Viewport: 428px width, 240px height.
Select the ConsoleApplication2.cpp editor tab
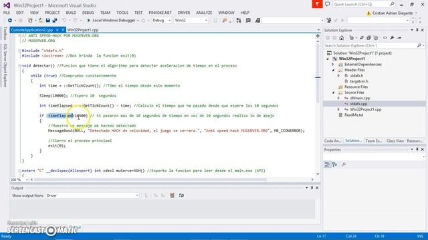[32, 30]
